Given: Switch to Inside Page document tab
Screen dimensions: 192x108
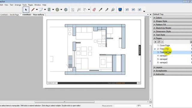Looking at the screenshot, I should [10, 15].
